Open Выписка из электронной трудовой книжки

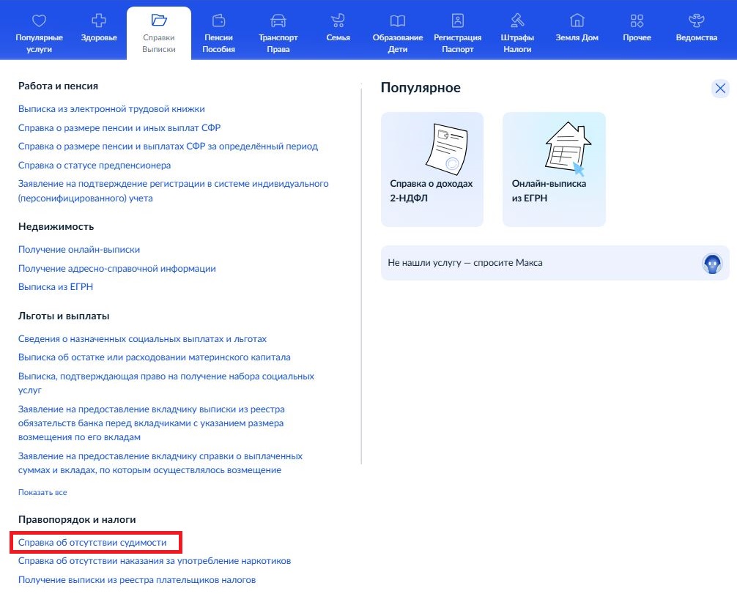click(111, 109)
